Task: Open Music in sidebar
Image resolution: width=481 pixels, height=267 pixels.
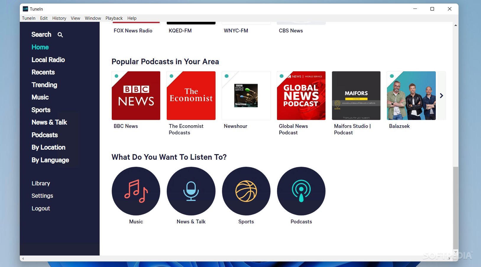Action: pos(40,97)
